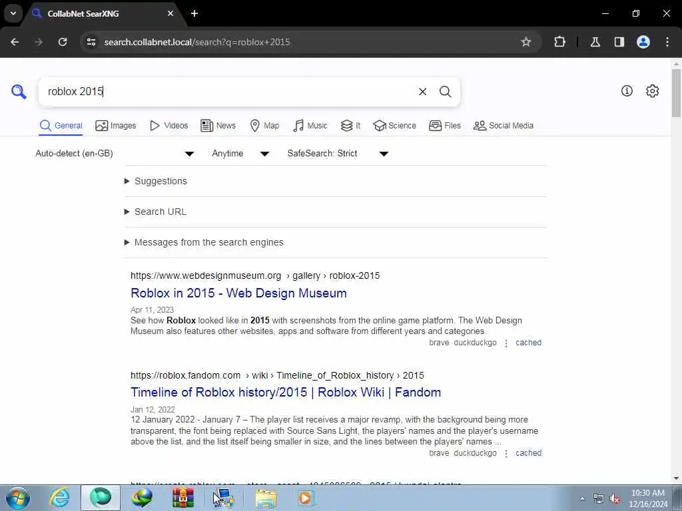Switch to the Images category
This screenshot has height=511, width=682.
(x=116, y=126)
